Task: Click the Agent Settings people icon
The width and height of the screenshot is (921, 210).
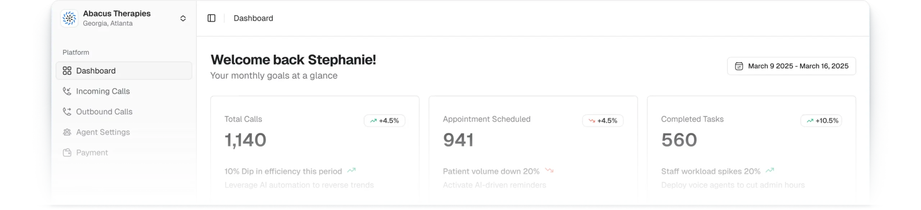Action: [67, 132]
